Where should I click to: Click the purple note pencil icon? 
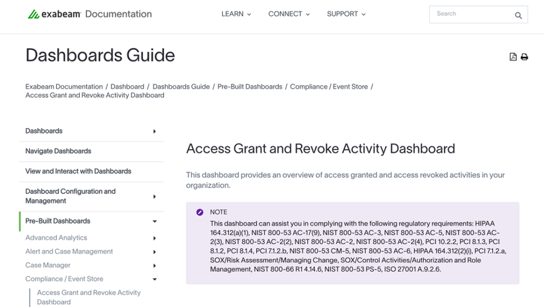(200, 212)
